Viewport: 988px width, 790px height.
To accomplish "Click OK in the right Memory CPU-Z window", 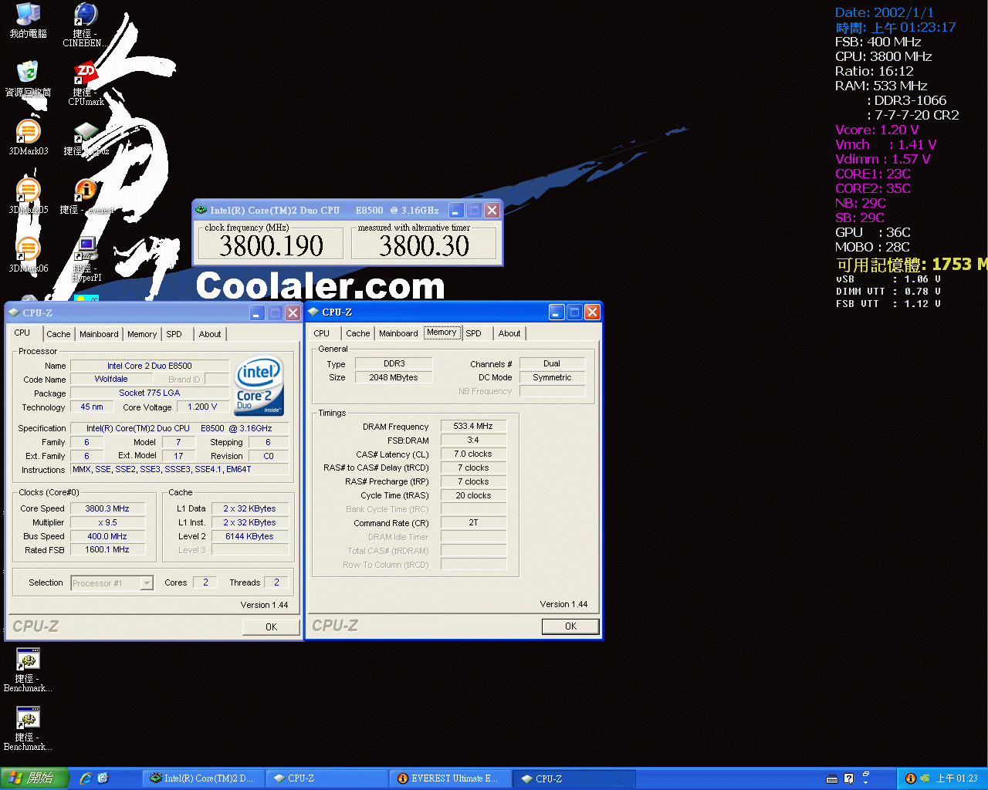I will (570, 626).
